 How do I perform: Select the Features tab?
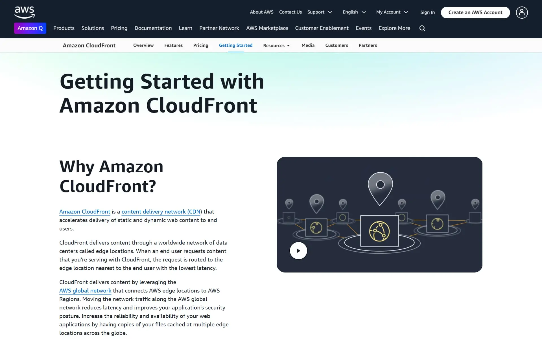[x=173, y=45]
